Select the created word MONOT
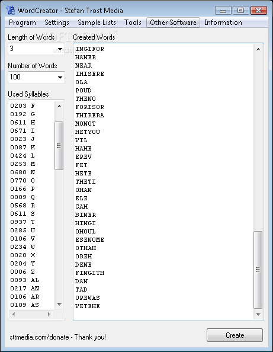 (x=85, y=124)
